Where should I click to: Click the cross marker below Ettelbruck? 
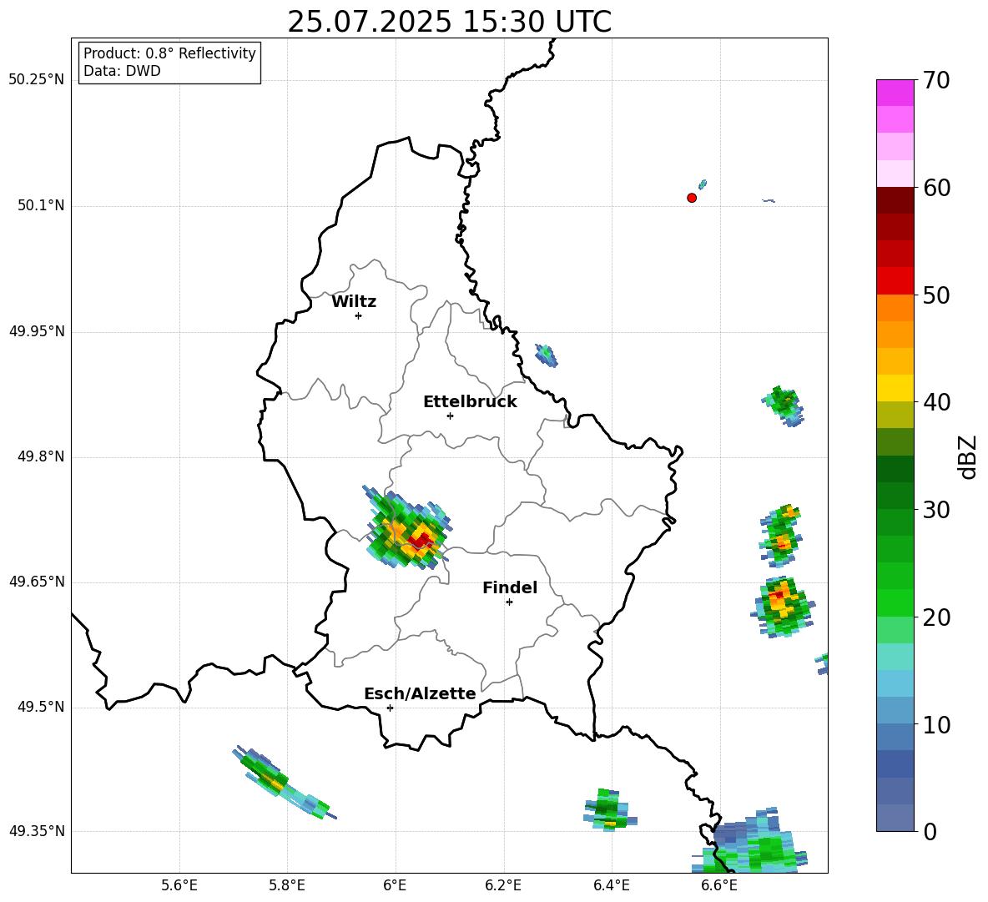pyautogui.click(x=450, y=416)
